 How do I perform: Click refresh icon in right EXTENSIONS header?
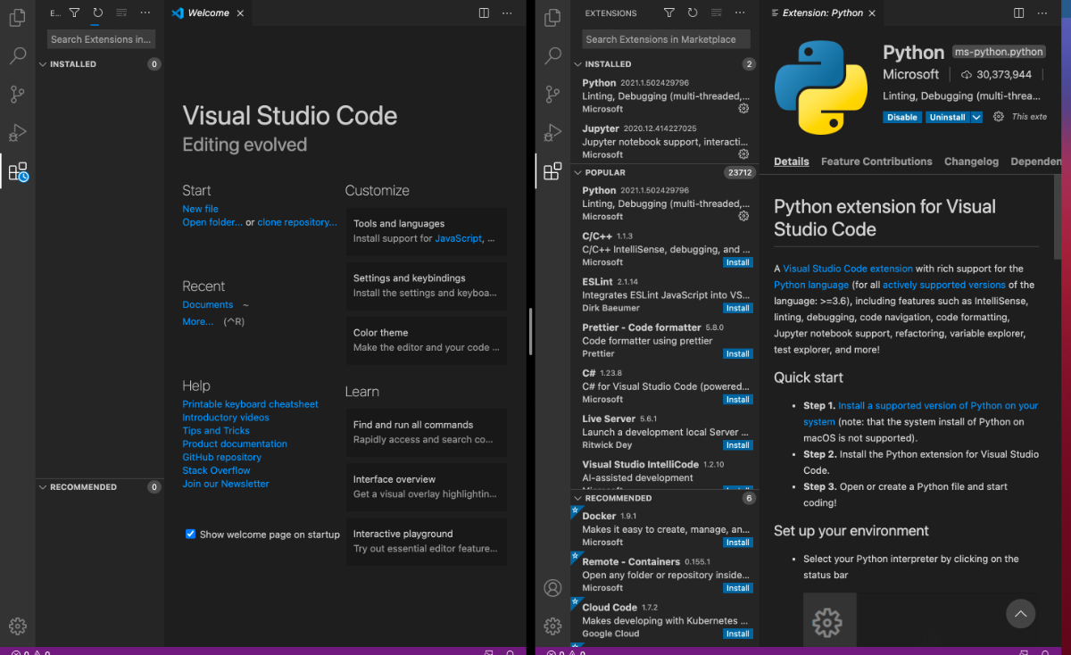pos(693,13)
